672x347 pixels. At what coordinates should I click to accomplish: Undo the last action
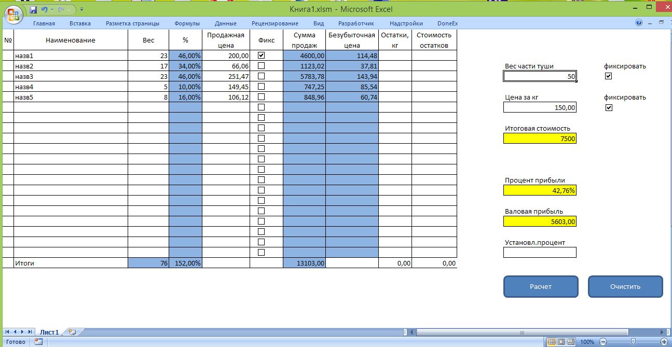pos(44,9)
